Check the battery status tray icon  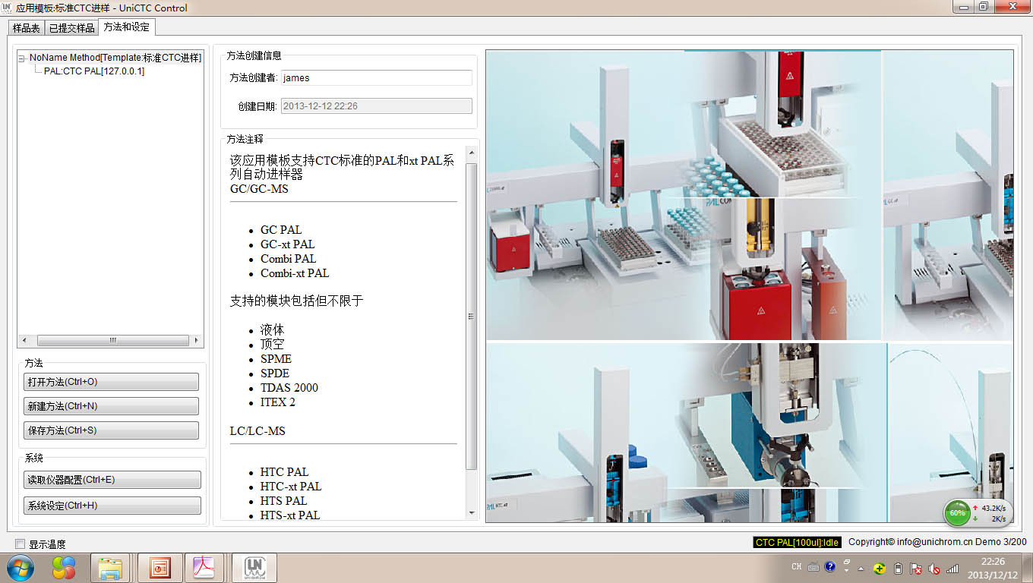pos(898,568)
